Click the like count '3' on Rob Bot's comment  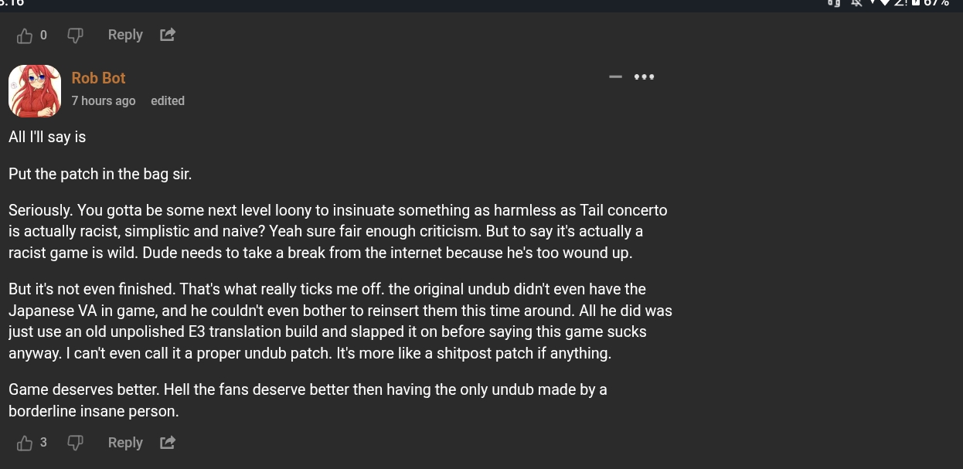43,443
